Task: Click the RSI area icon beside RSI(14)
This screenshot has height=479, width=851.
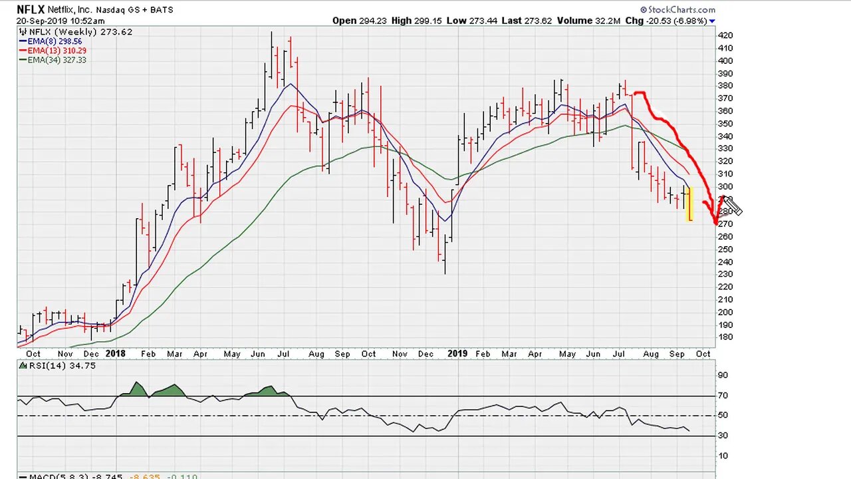Action: (x=22, y=365)
